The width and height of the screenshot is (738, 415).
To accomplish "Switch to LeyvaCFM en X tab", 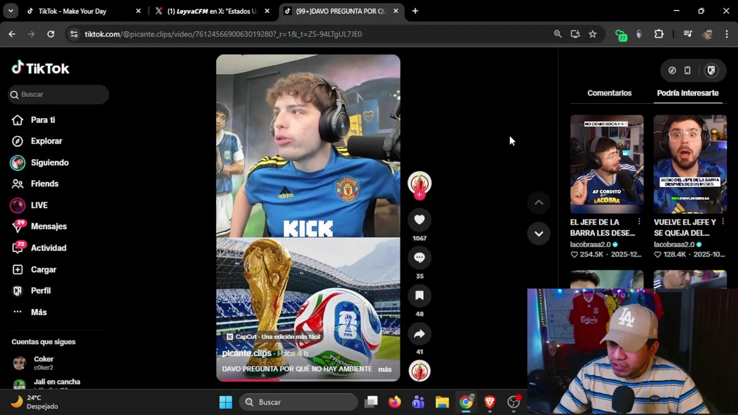I will tap(212, 11).
